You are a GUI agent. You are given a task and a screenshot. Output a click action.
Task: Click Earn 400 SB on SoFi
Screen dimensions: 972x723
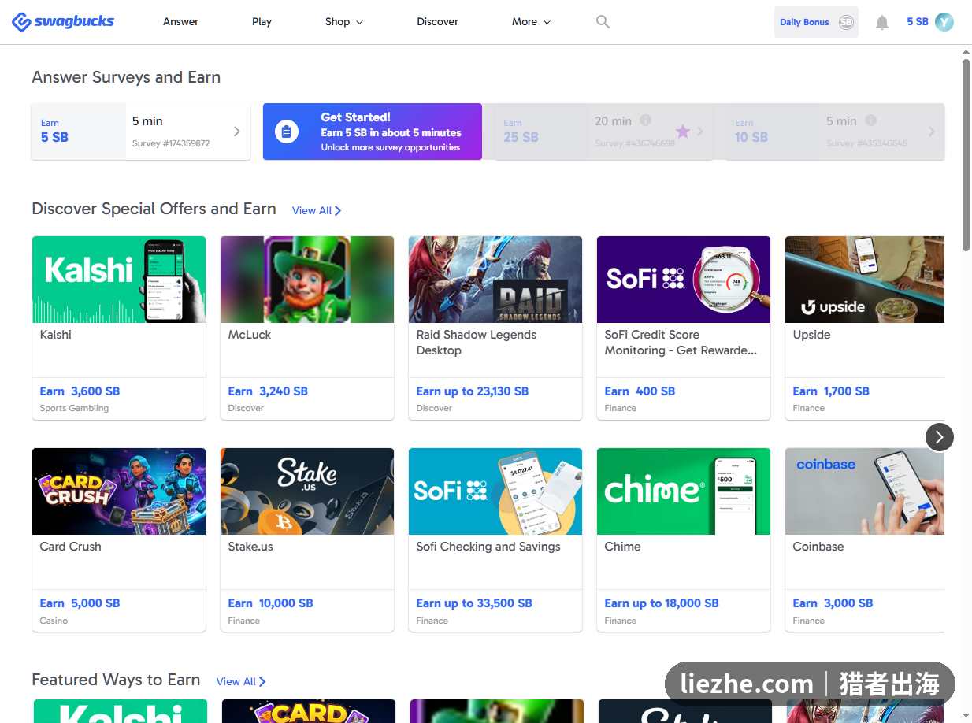coord(640,391)
